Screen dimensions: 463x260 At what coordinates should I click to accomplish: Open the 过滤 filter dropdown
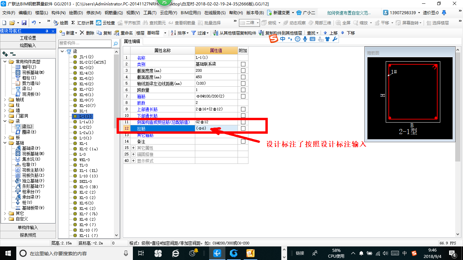[200, 33]
